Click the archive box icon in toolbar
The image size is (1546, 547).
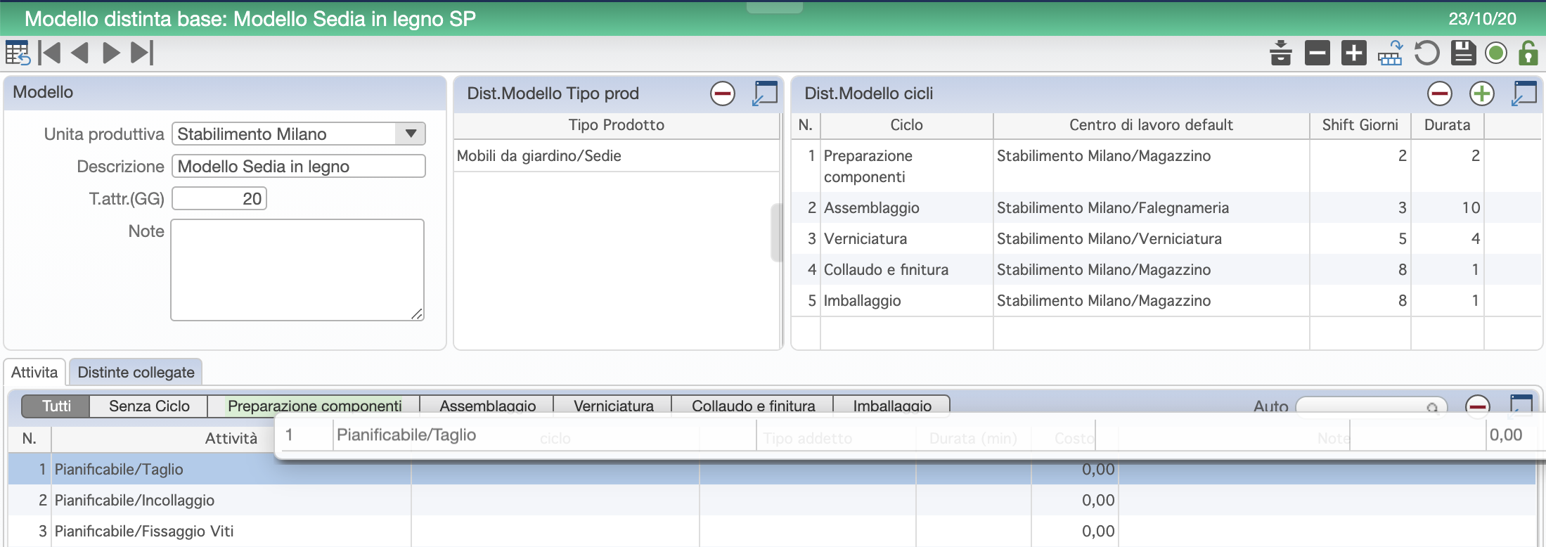pos(1281,53)
